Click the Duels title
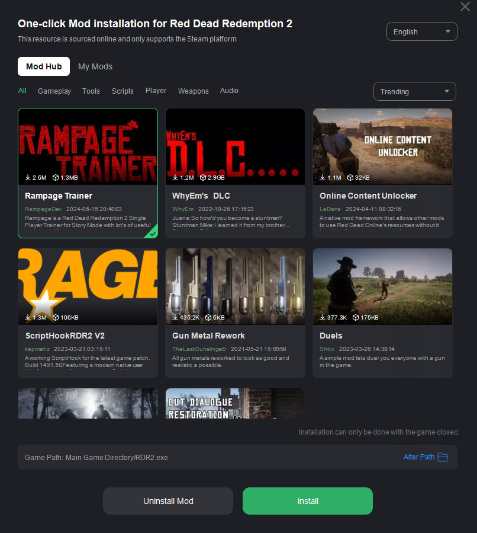Screen dimensions: 477x533 point(331,336)
